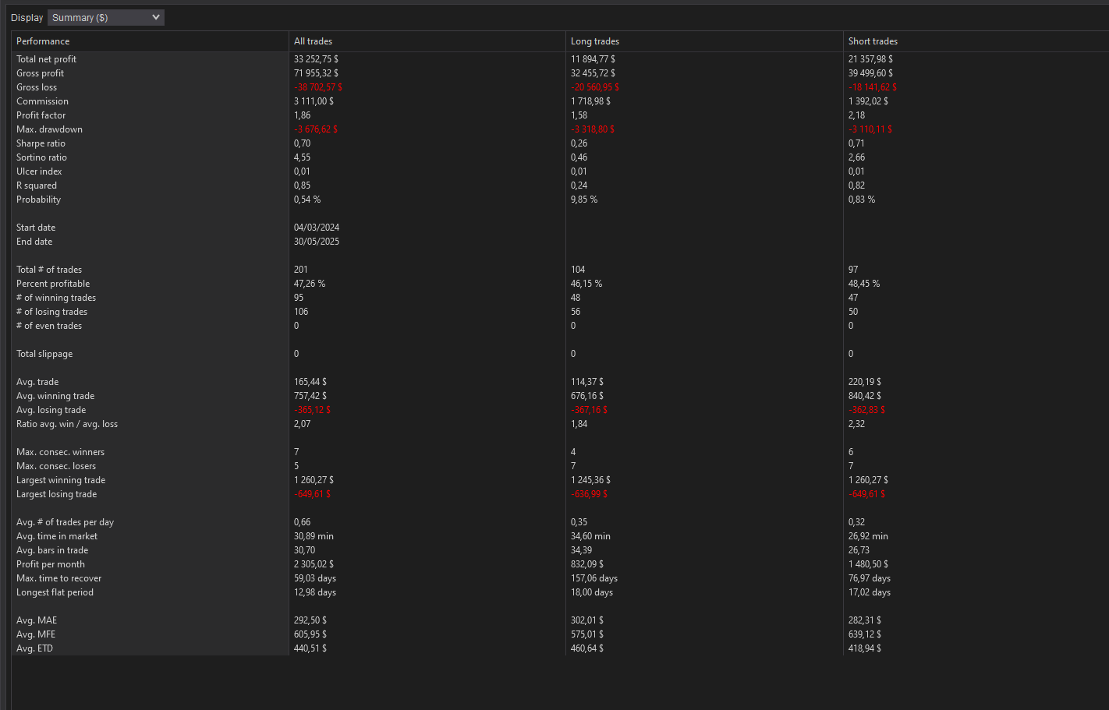Click Short trades count 97
This screenshot has height=710, width=1109.
(x=853, y=270)
